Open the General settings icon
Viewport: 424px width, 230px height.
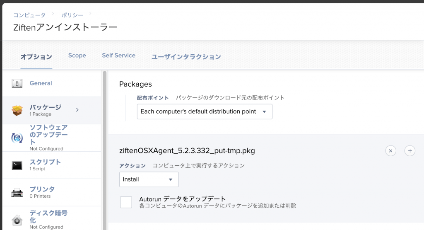tap(17, 83)
